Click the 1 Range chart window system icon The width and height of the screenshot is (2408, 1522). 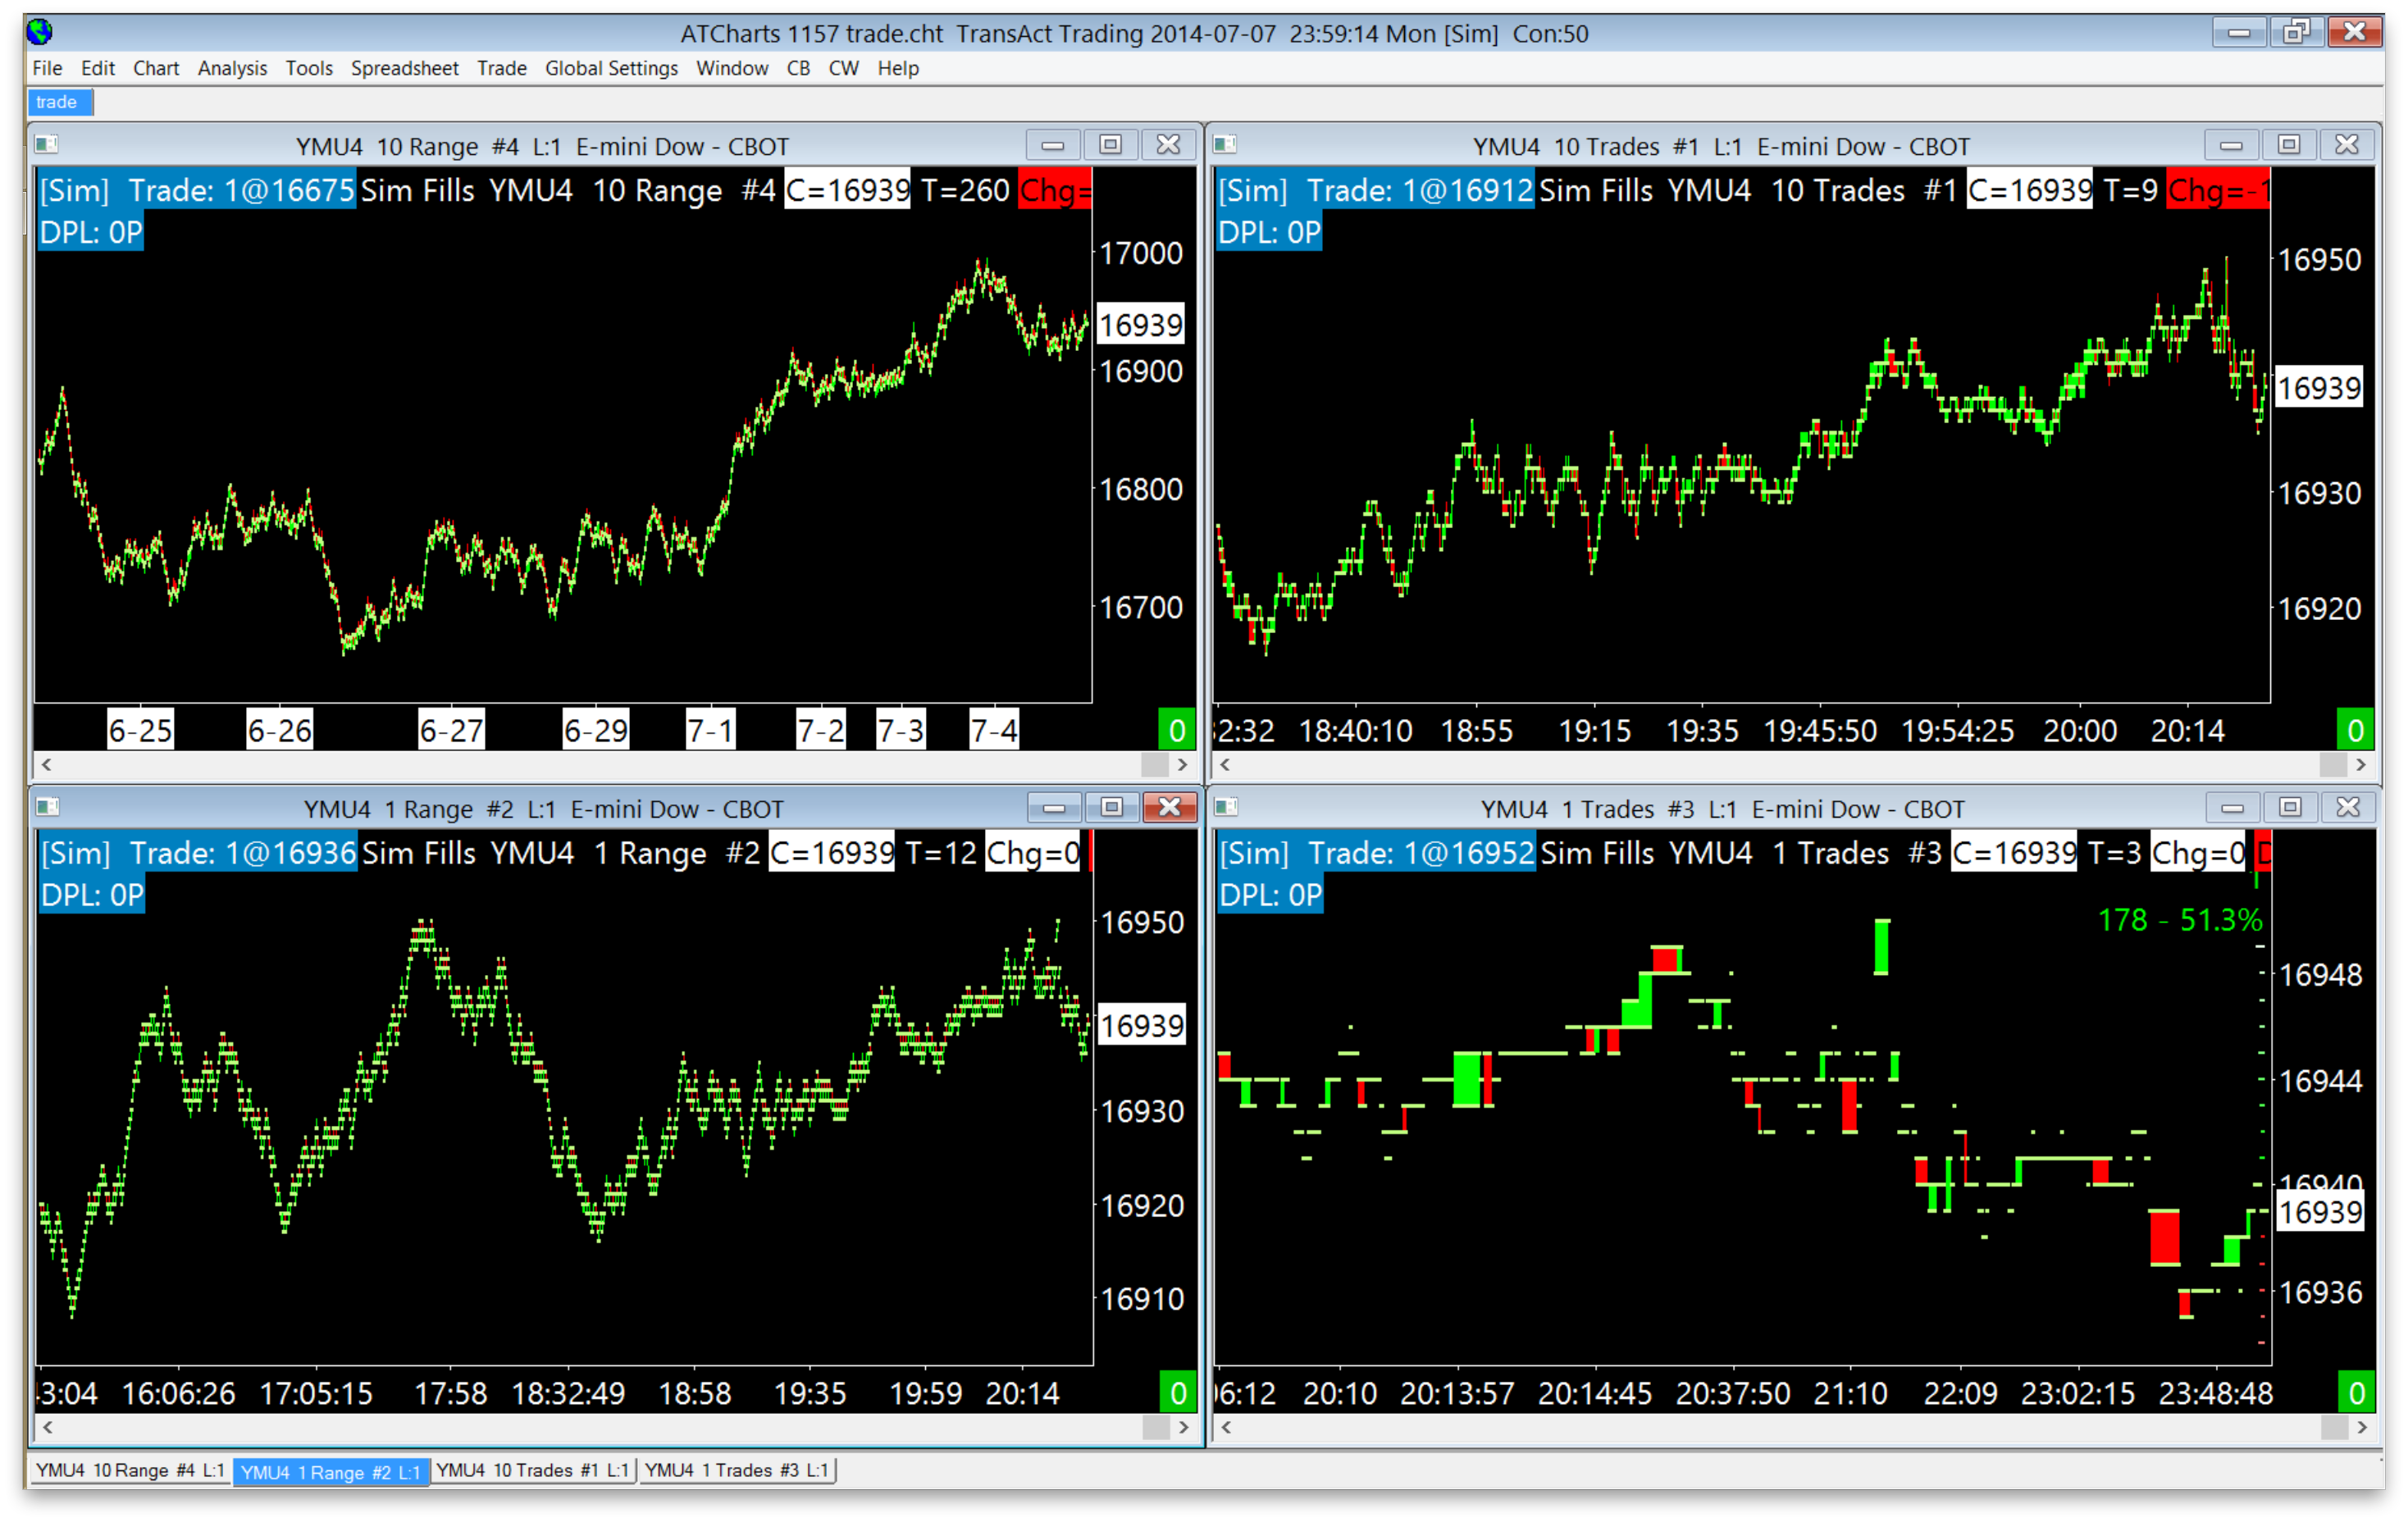48,807
